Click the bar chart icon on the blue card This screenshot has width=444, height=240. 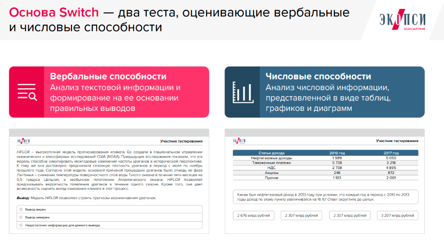(x=243, y=92)
